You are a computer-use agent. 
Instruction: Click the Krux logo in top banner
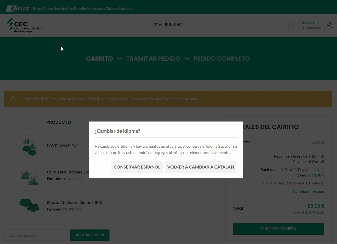pyautogui.click(x=18, y=9)
